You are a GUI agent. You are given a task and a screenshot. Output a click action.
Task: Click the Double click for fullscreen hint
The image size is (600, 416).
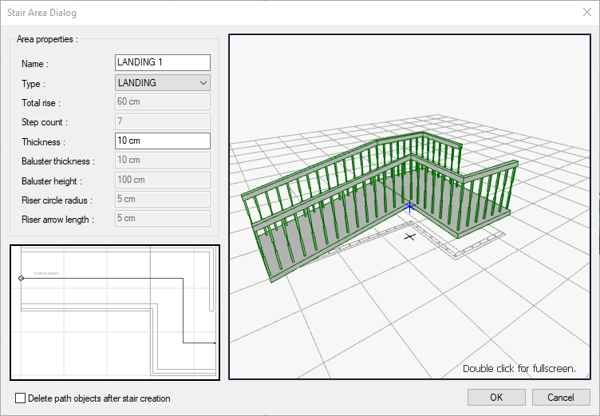(519, 368)
